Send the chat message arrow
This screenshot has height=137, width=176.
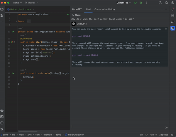(x=166, y=128)
